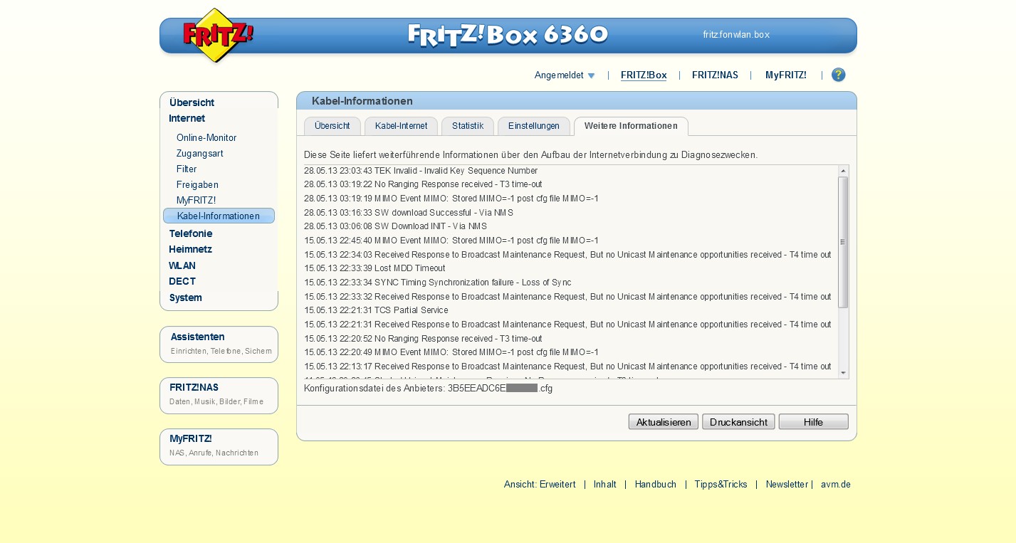1016x543 pixels.
Task: Select Übersicht in the sidebar menu
Action: click(192, 102)
